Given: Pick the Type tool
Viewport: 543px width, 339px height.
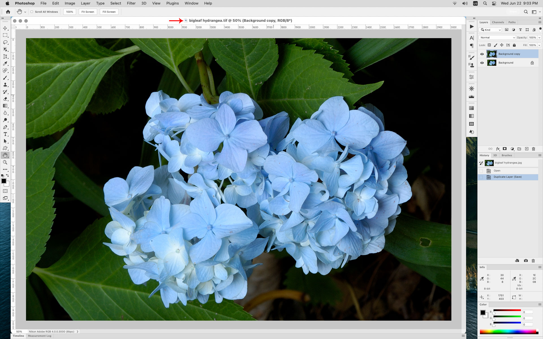Looking at the screenshot, I should pyautogui.click(x=5, y=134).
